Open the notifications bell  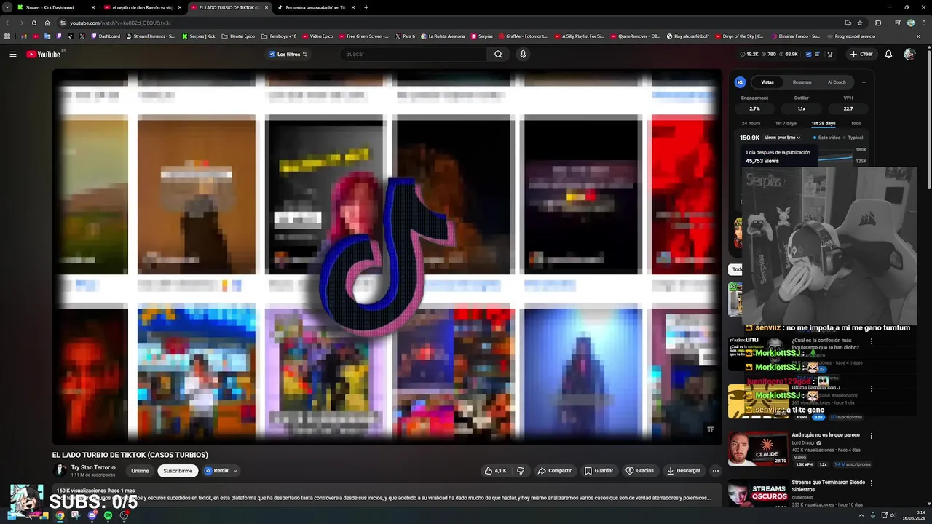[x=888, y=54]
